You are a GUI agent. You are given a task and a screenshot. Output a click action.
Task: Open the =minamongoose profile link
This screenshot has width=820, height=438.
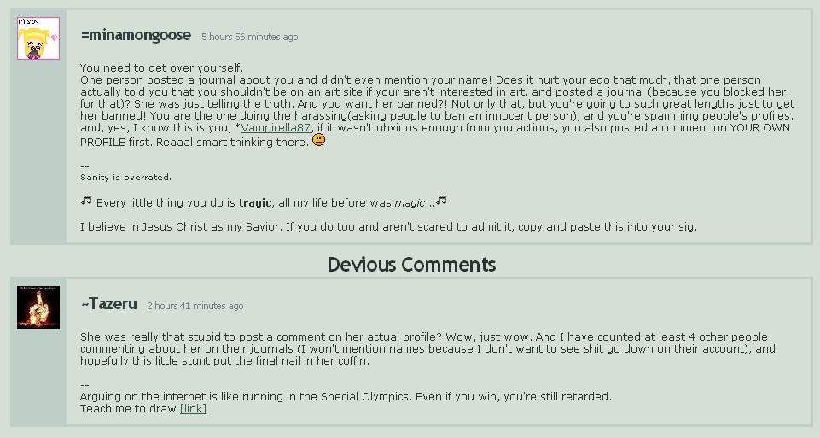click(136, 36)
